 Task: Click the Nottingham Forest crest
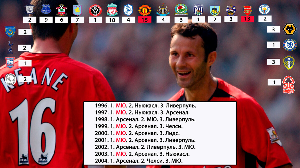tap(289, 85)
